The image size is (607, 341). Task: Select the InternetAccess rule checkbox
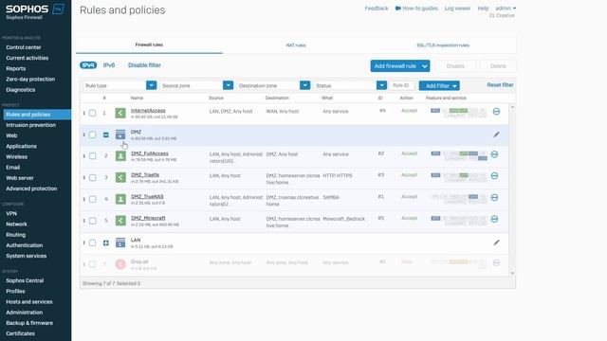point(93,113)
